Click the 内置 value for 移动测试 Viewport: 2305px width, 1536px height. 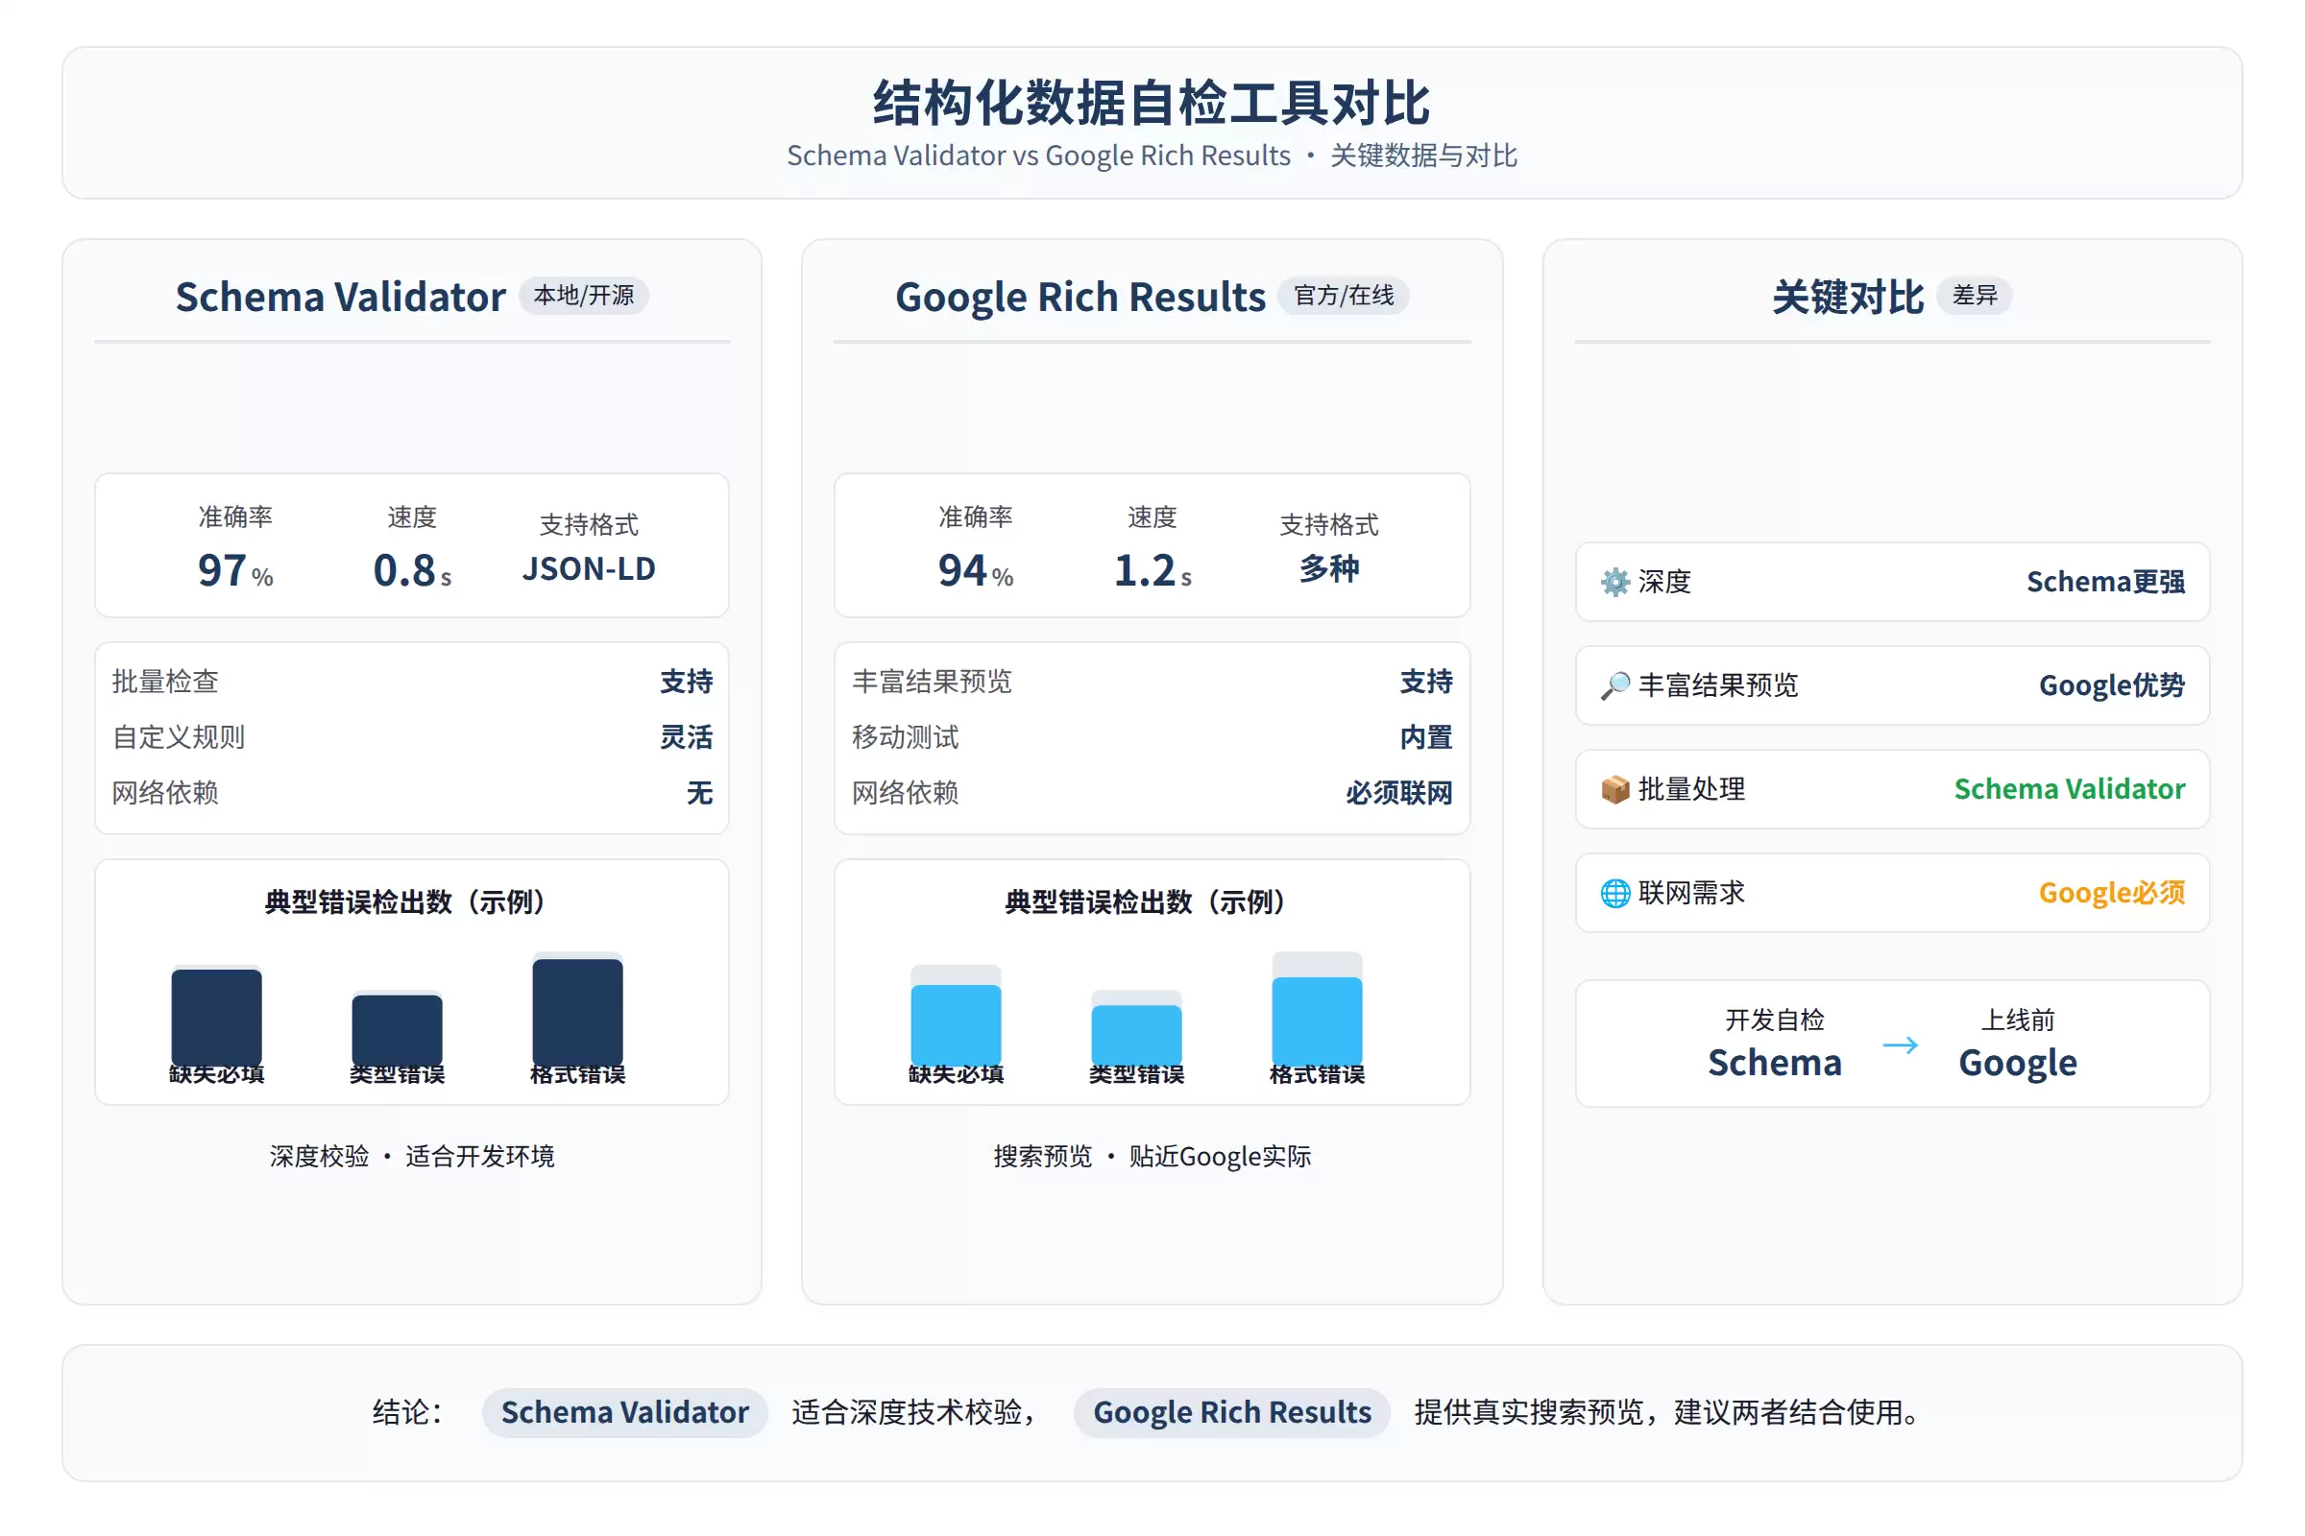tap(1426, 737)
